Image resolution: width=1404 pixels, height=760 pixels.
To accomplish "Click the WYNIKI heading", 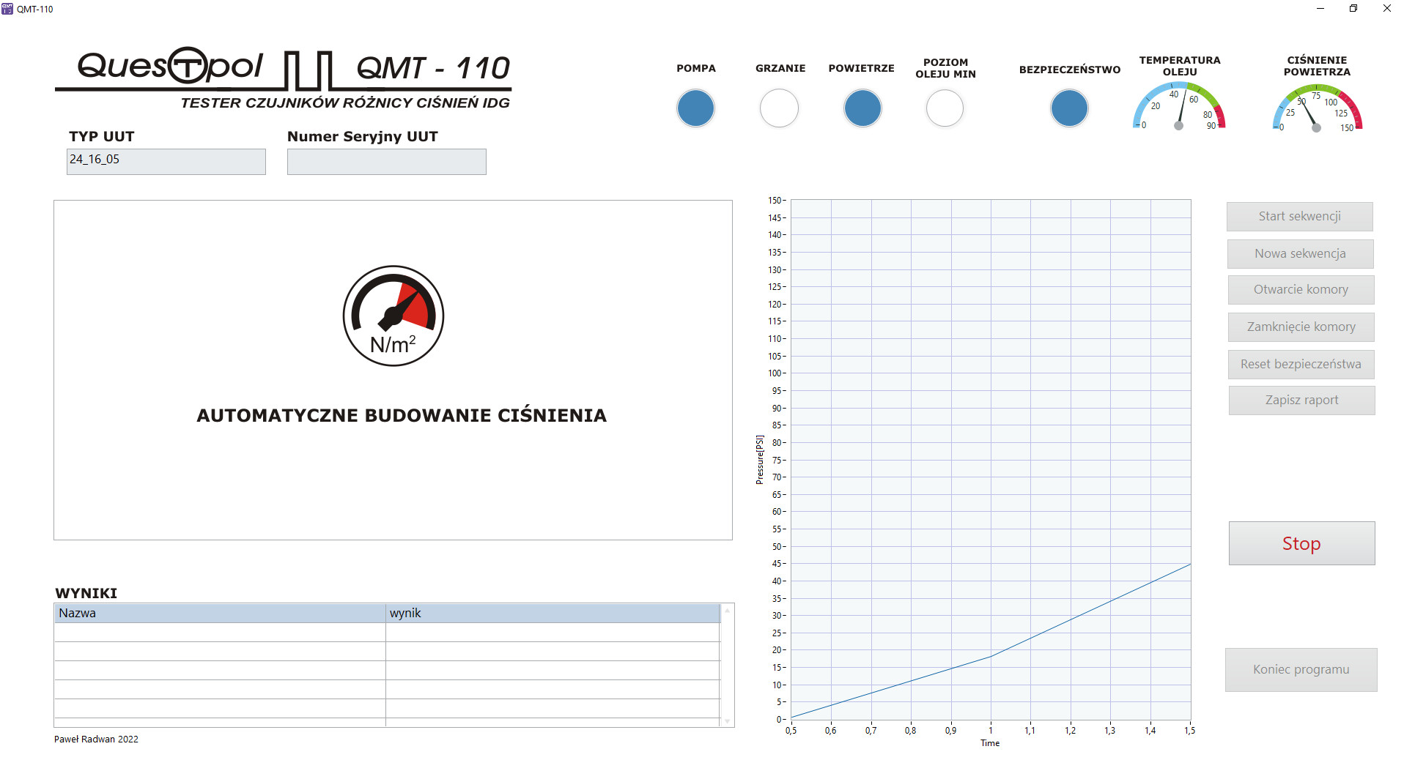I will pyautogui.click(x=86, y=593).
